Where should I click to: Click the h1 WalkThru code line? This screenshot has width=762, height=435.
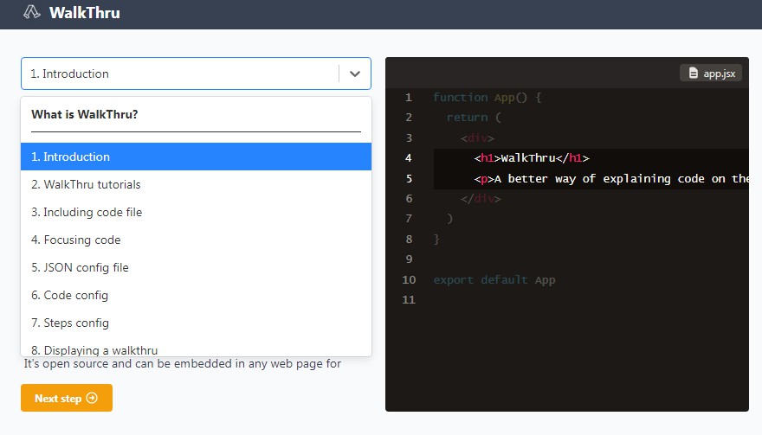532,158
